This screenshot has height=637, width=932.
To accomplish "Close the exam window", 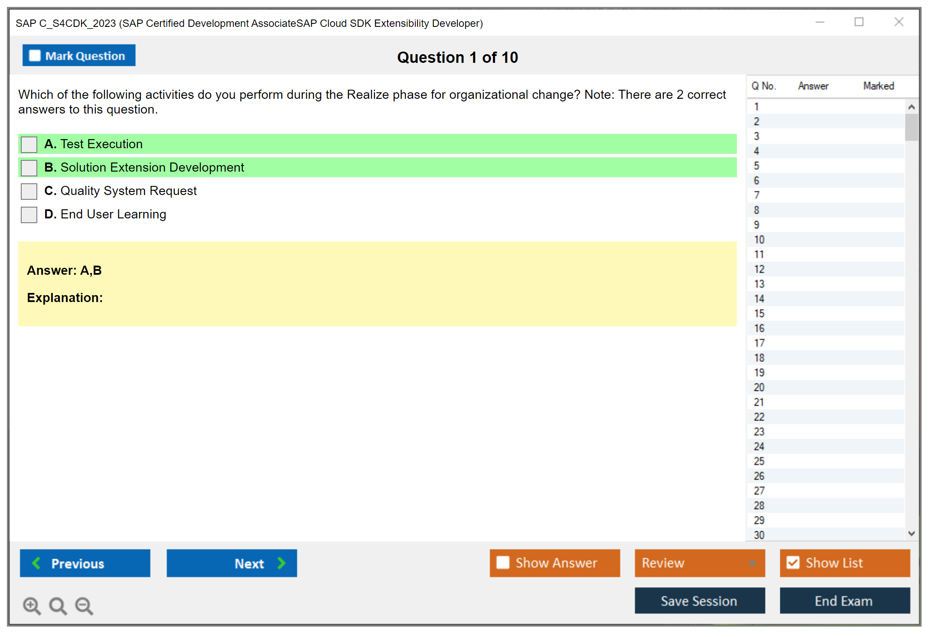I will click(x=899, y=22).
